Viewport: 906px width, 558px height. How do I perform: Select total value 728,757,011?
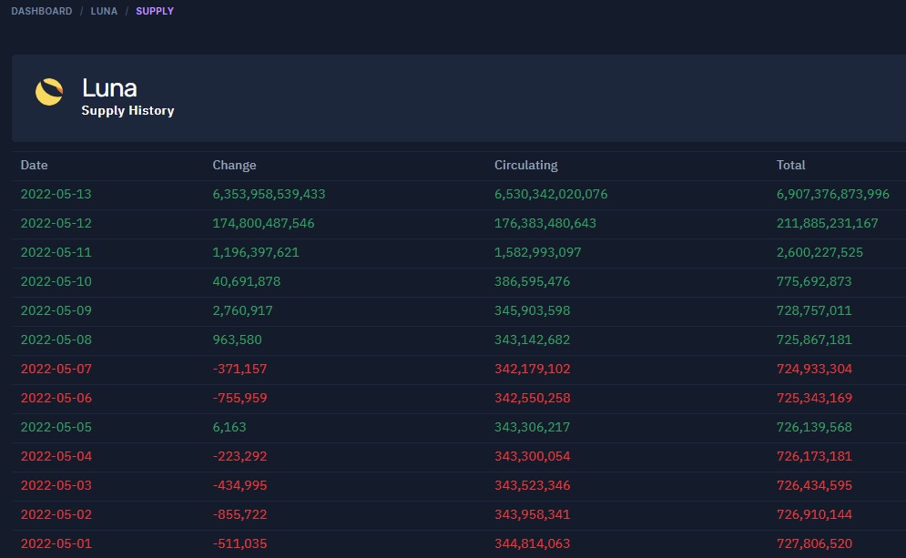(814, 310)
